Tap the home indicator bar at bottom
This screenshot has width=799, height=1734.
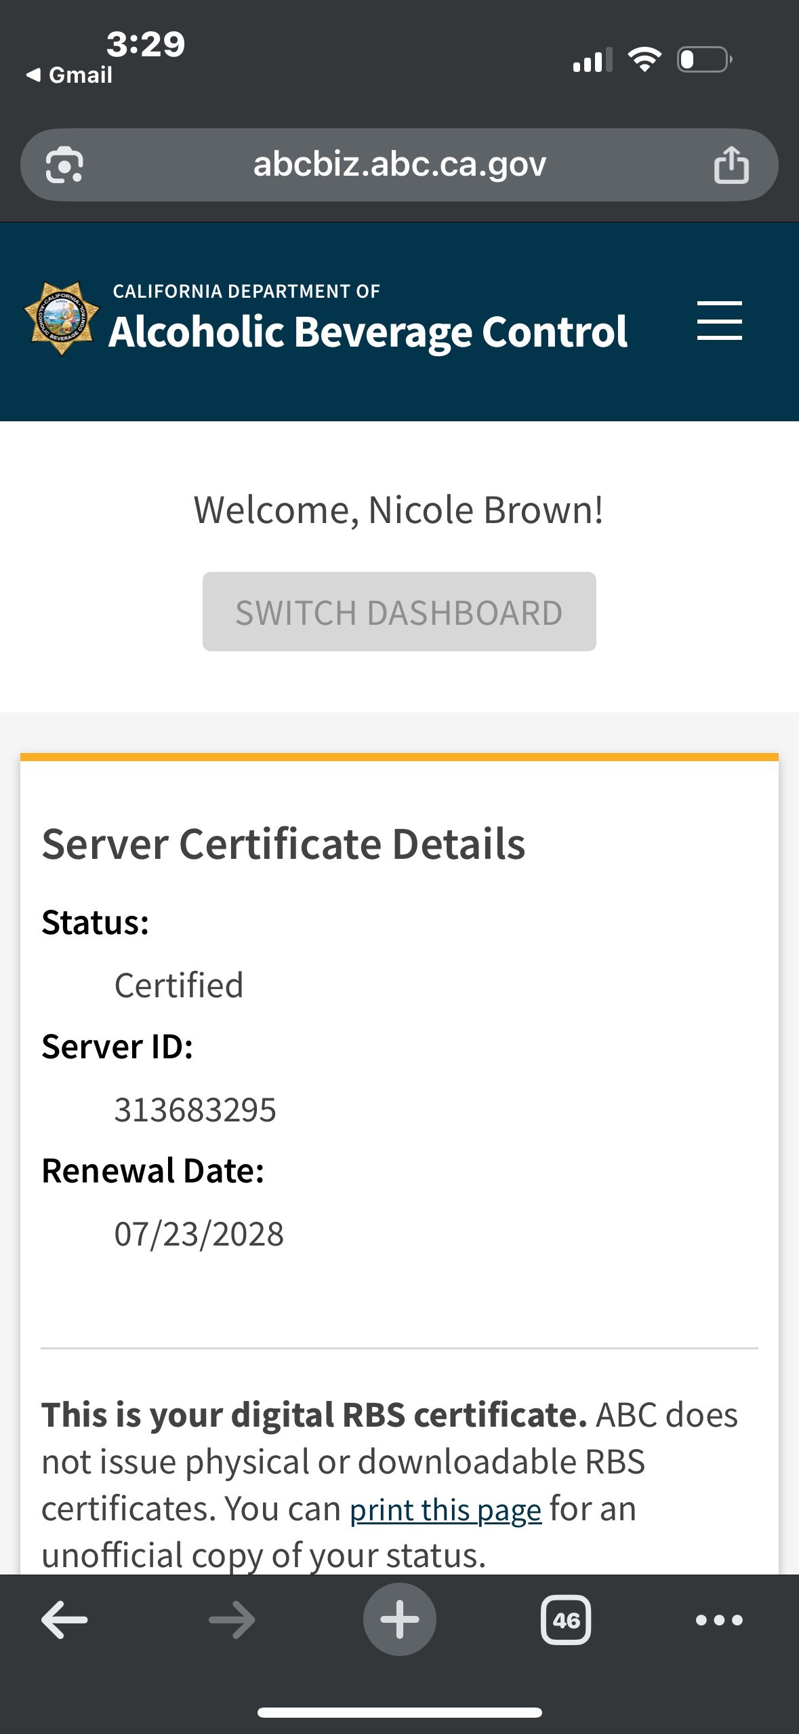pos(399,1712)
